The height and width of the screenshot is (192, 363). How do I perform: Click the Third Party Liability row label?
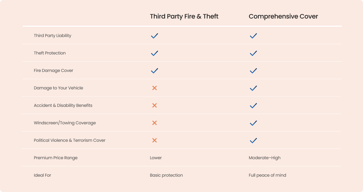tap(53, 36)
